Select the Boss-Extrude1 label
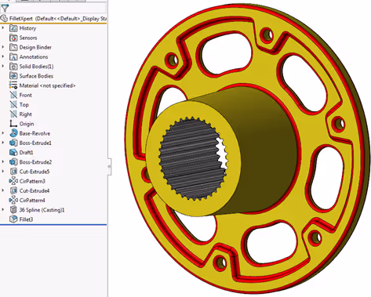Viewport: 371px width, 297px height. [x=35, y=143]
